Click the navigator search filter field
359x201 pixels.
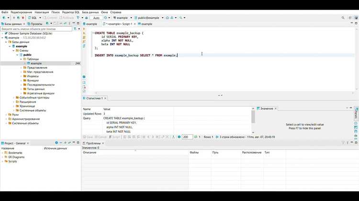click(x=36, y=29)
